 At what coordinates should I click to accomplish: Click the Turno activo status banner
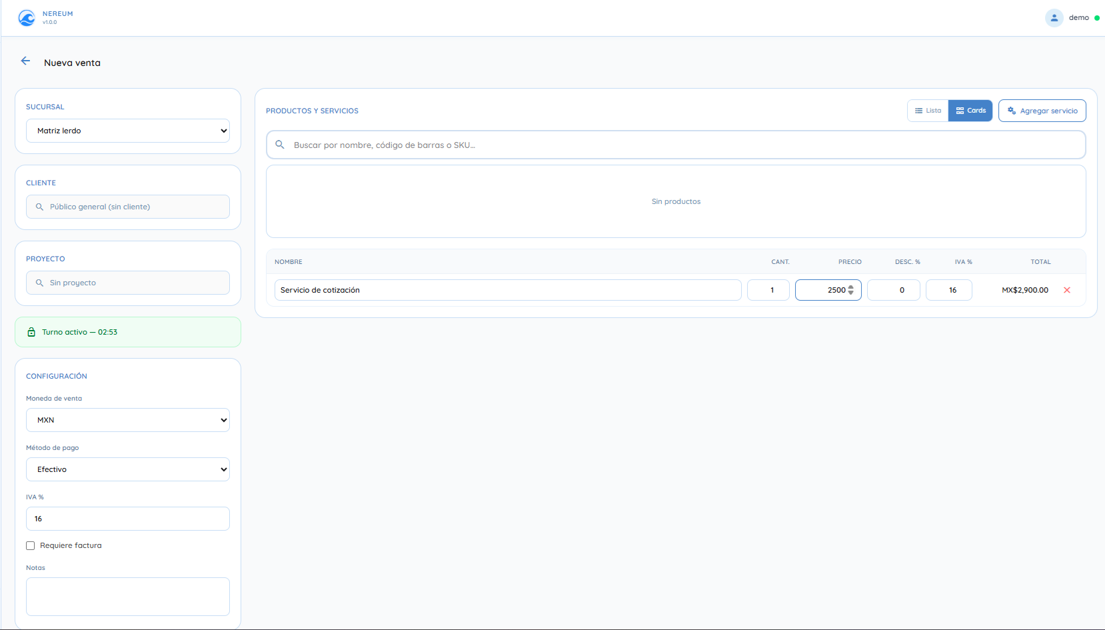(x=128, y=332)
